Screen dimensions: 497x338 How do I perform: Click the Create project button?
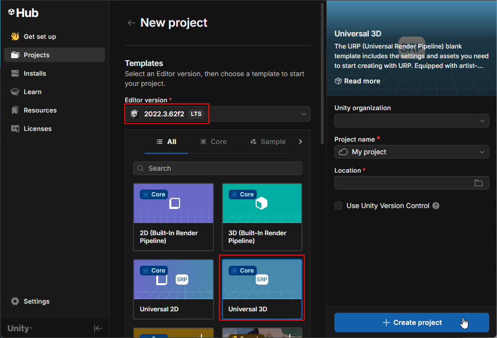(x=412, y=322)
